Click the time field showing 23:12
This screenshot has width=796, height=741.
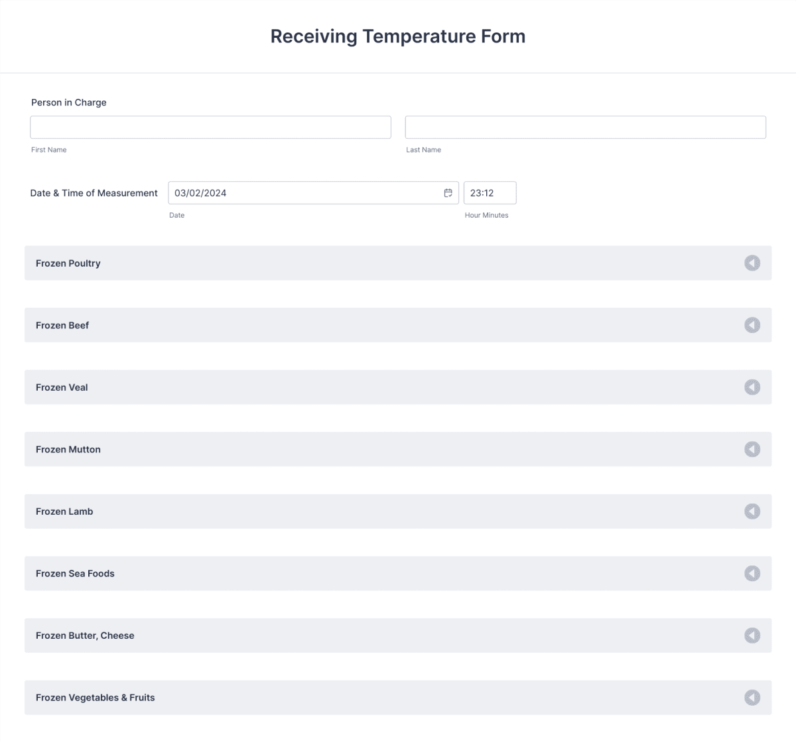(490, 192)
